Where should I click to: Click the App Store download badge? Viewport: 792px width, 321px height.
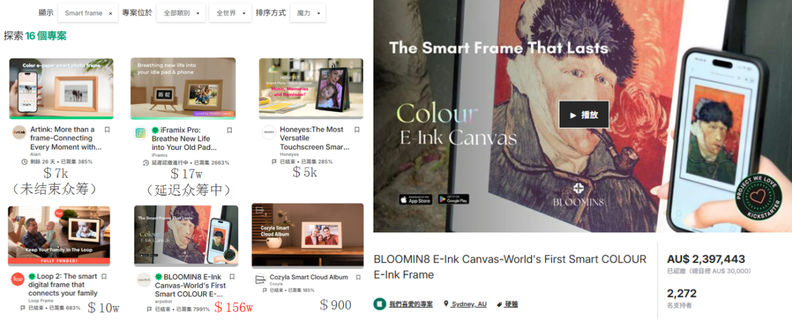[x=415, y=199]
